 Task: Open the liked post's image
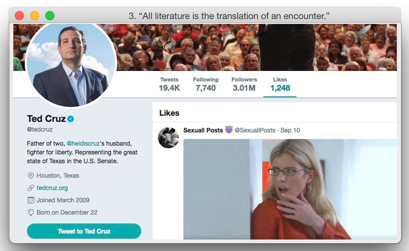coord(290,189)
